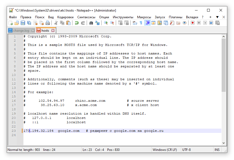The height and width of the screenshot is (160, 234).
Task: Toggle Show all characters pilcrow icon
Action: 141,23
